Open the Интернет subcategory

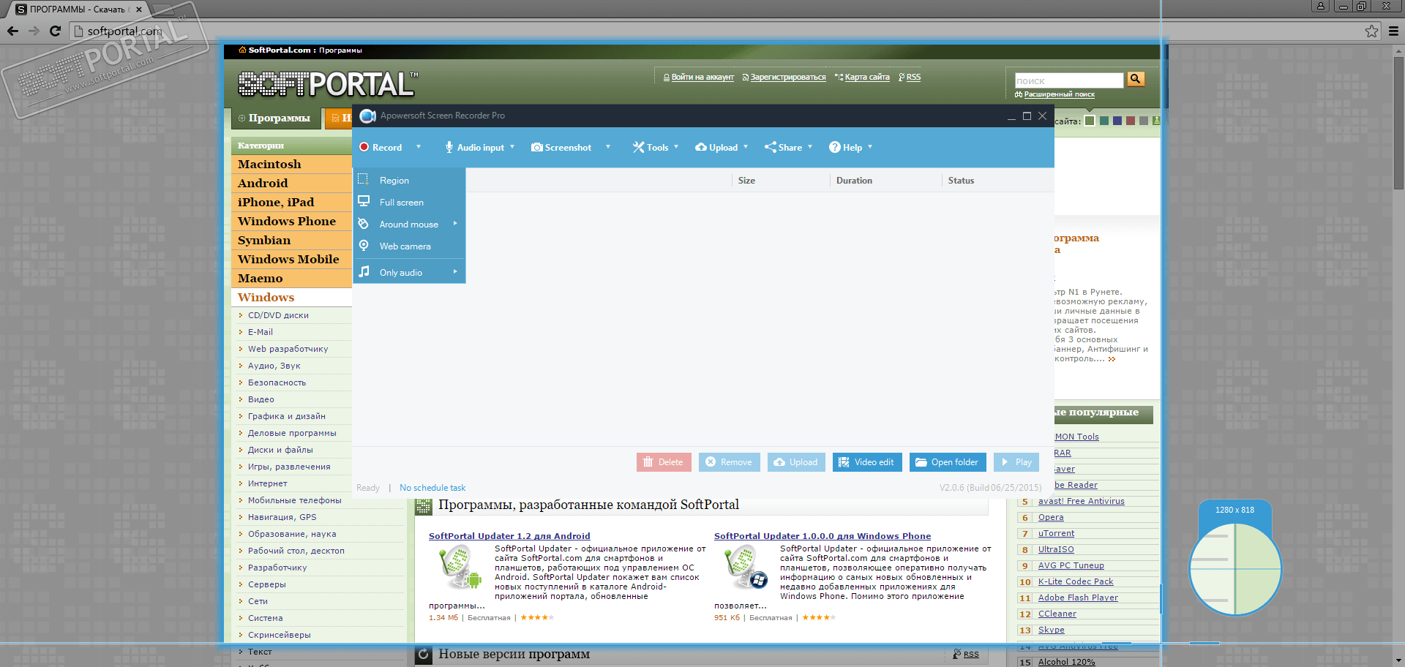click(267, 483)
